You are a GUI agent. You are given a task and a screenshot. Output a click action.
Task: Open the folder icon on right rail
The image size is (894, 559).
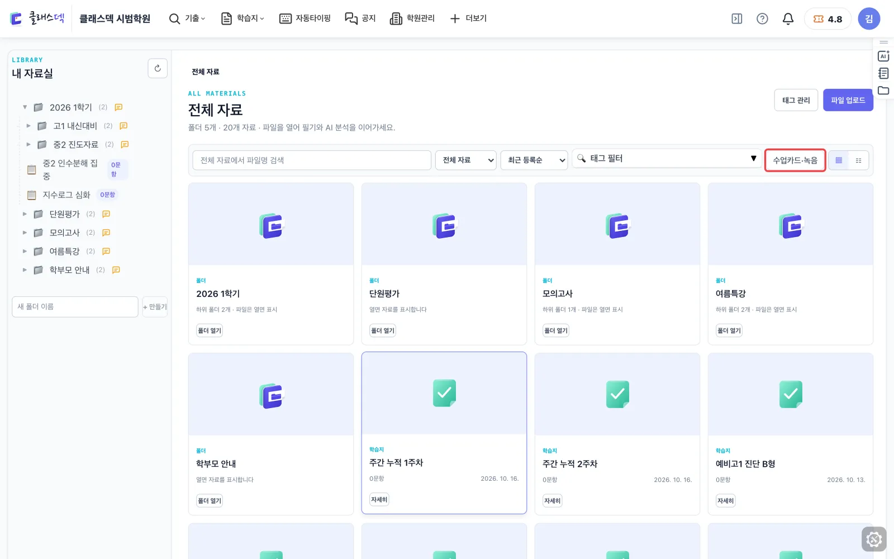pyautogui.click(x=883, y=91)
